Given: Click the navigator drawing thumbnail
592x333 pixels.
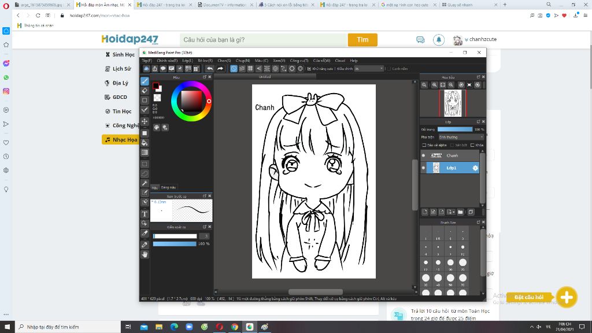Looking at the screenshot, I should click(x=453, y=103).
